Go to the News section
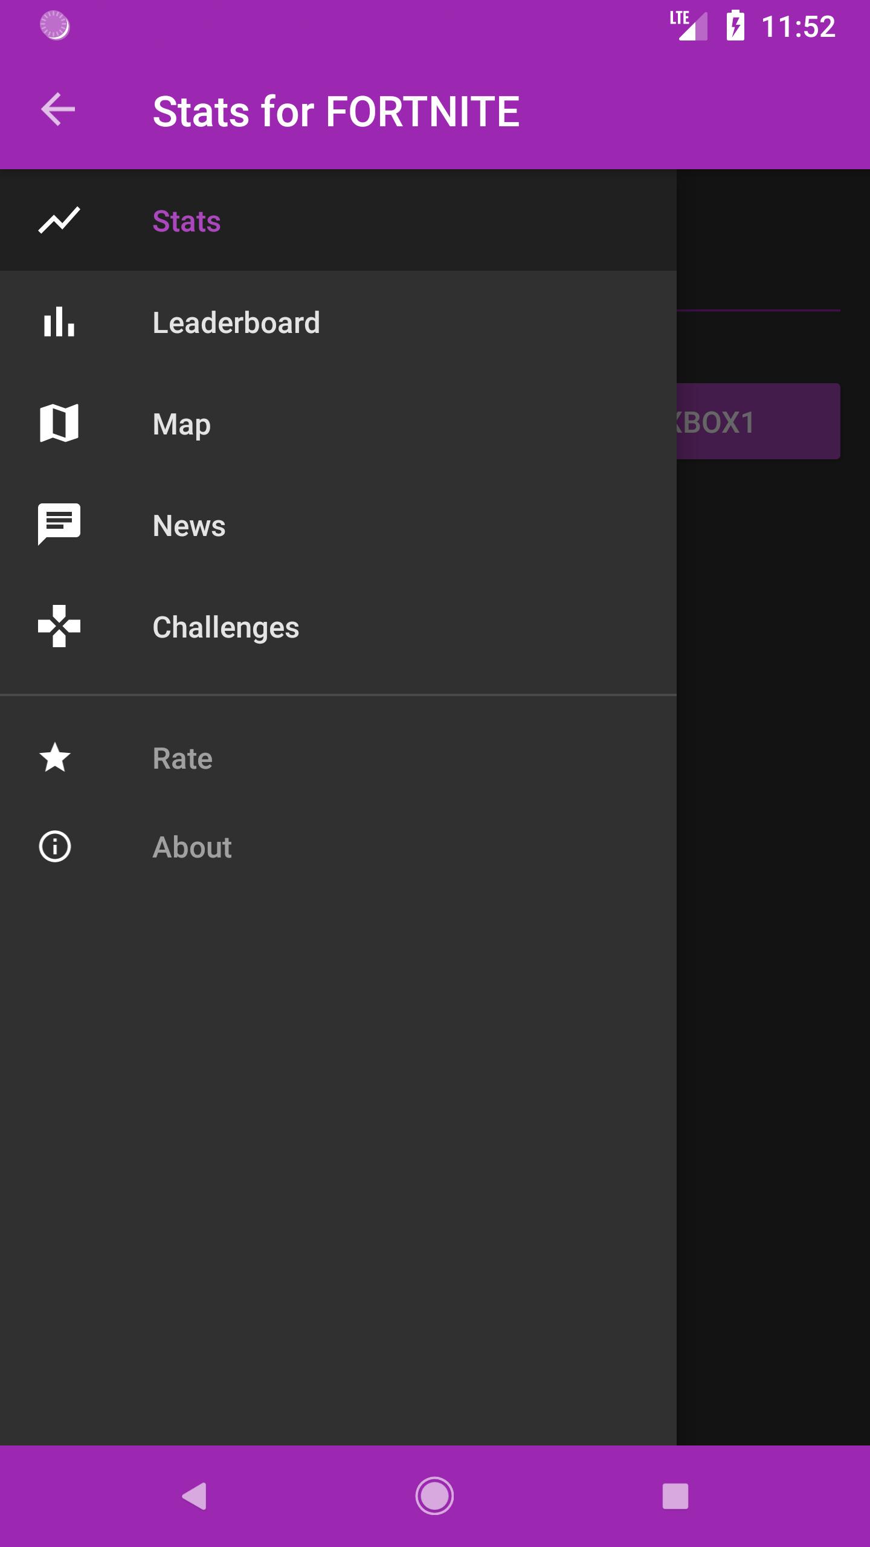 189,526
